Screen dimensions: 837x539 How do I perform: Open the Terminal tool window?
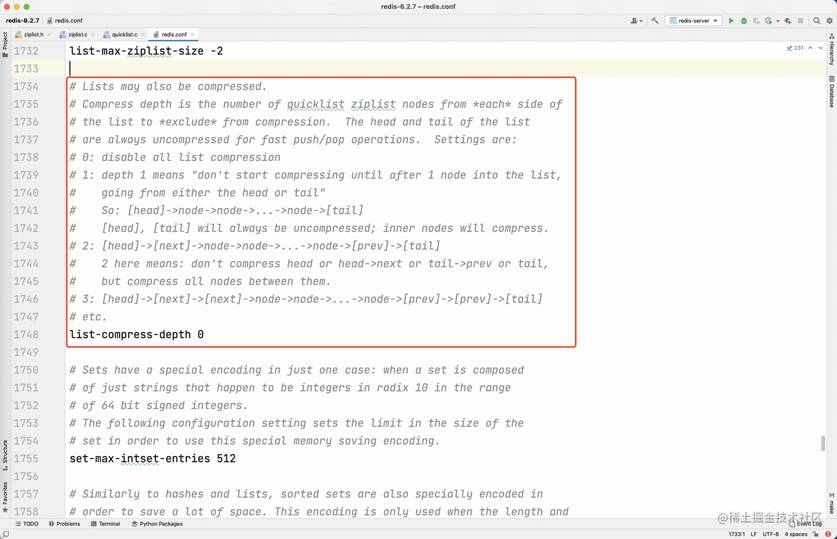[105, 524]
